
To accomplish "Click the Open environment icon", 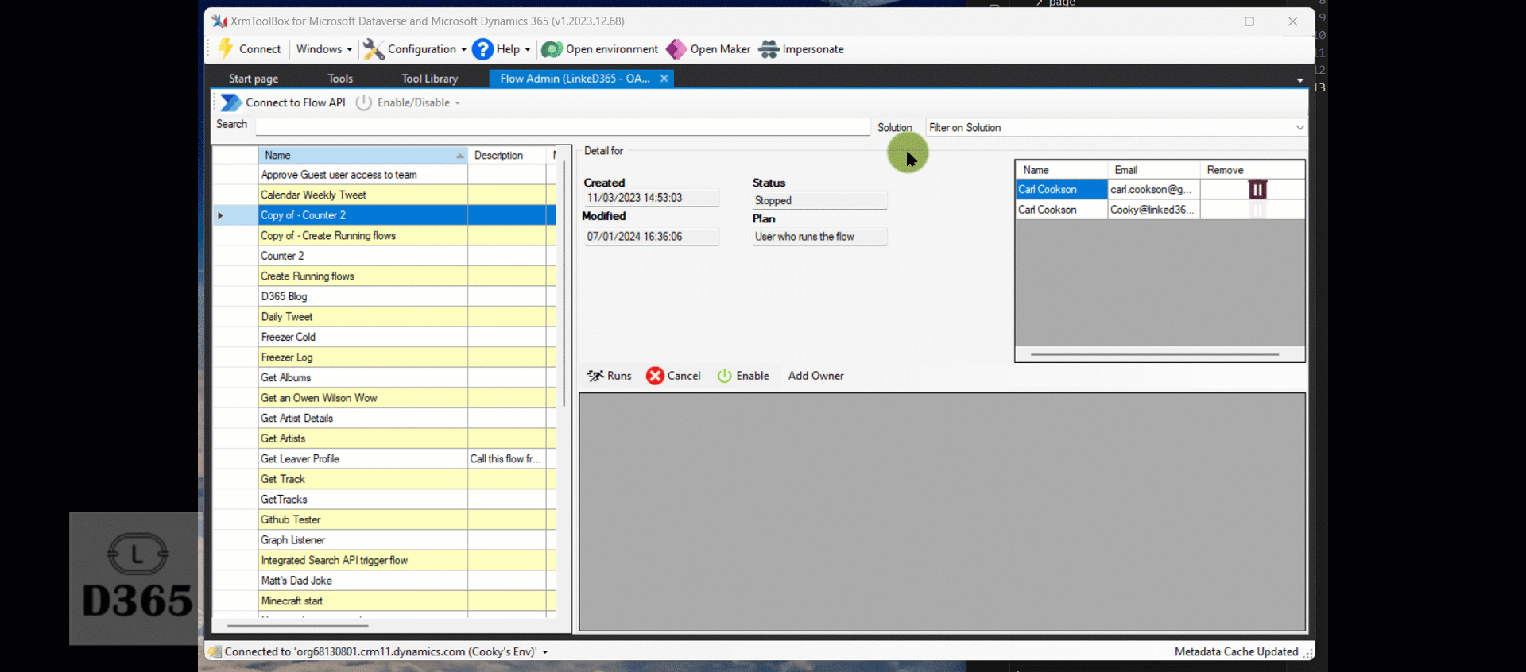I will (x=552, y=49).
